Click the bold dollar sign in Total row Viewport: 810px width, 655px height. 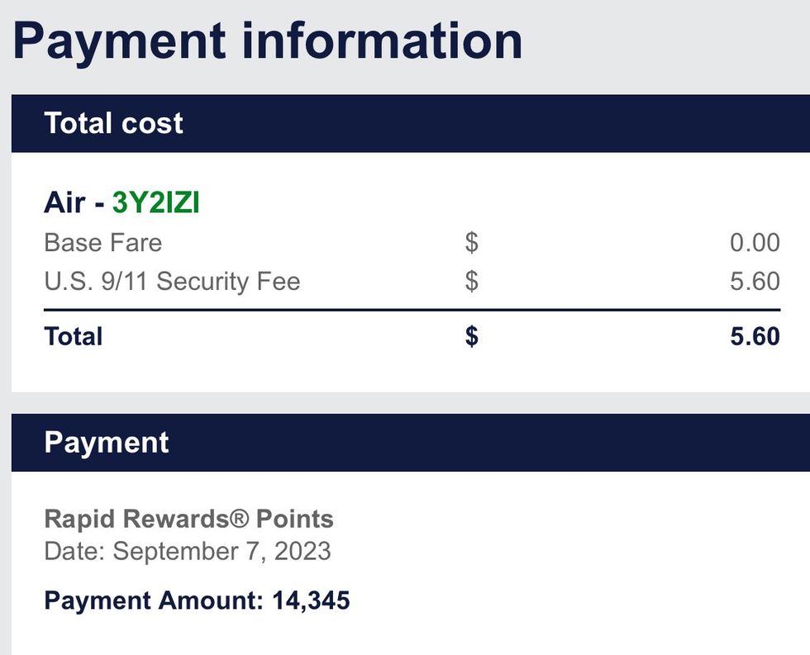[x=471, y=337]
